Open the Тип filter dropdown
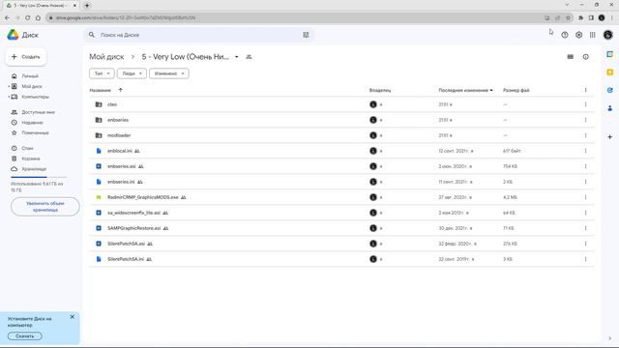This screenshot has width=619, height=348. [102, 73]
